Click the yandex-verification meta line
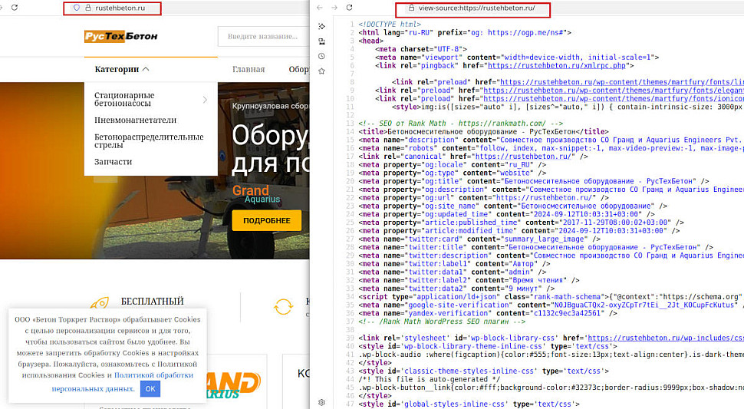Screen dimensions: 744x409 (x=488, y=314)
